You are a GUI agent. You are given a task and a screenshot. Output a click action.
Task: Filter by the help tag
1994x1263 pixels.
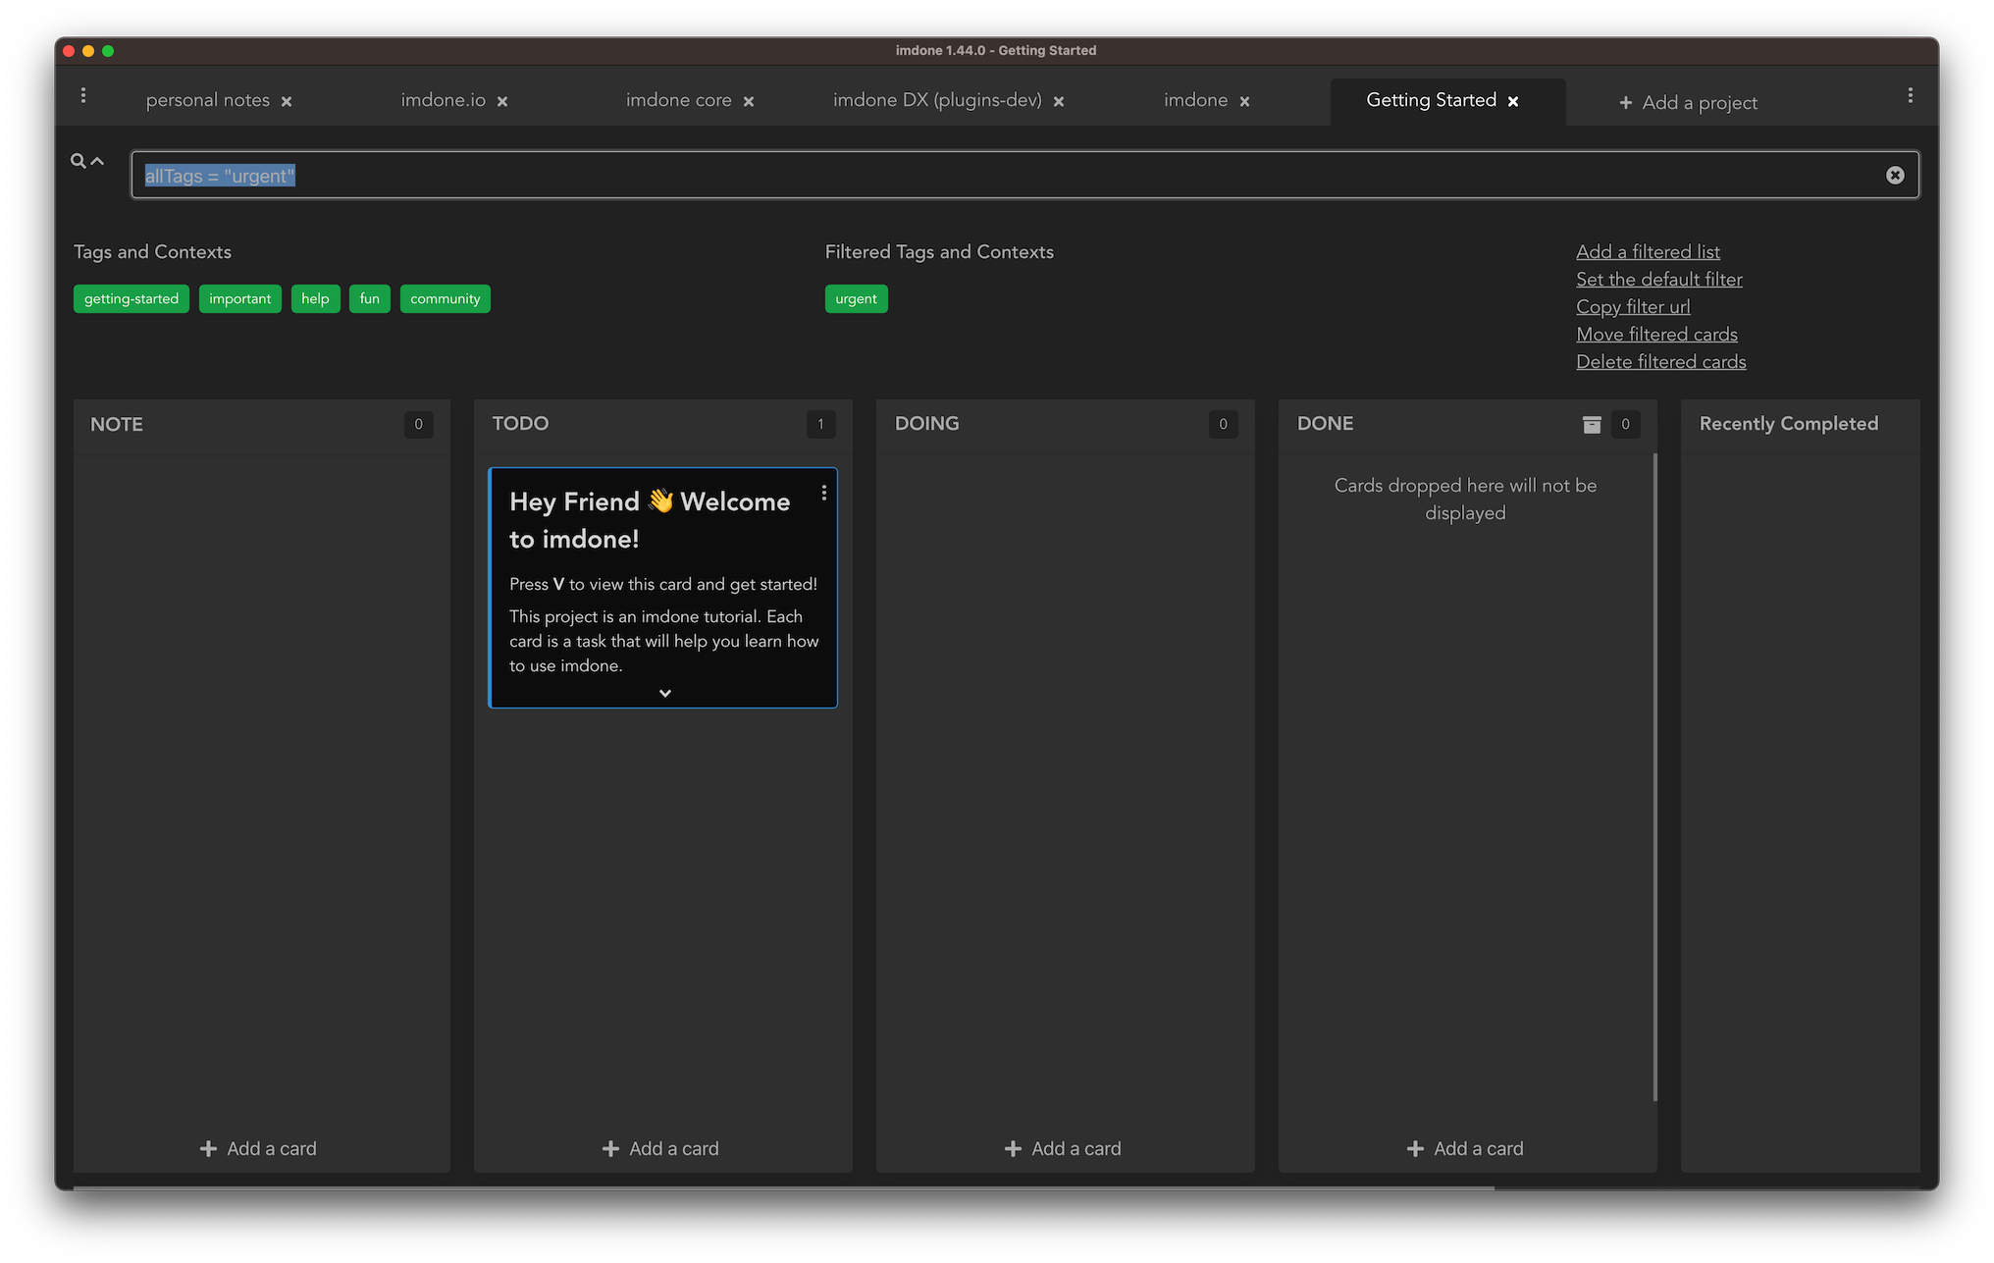(x=315, y=298)
